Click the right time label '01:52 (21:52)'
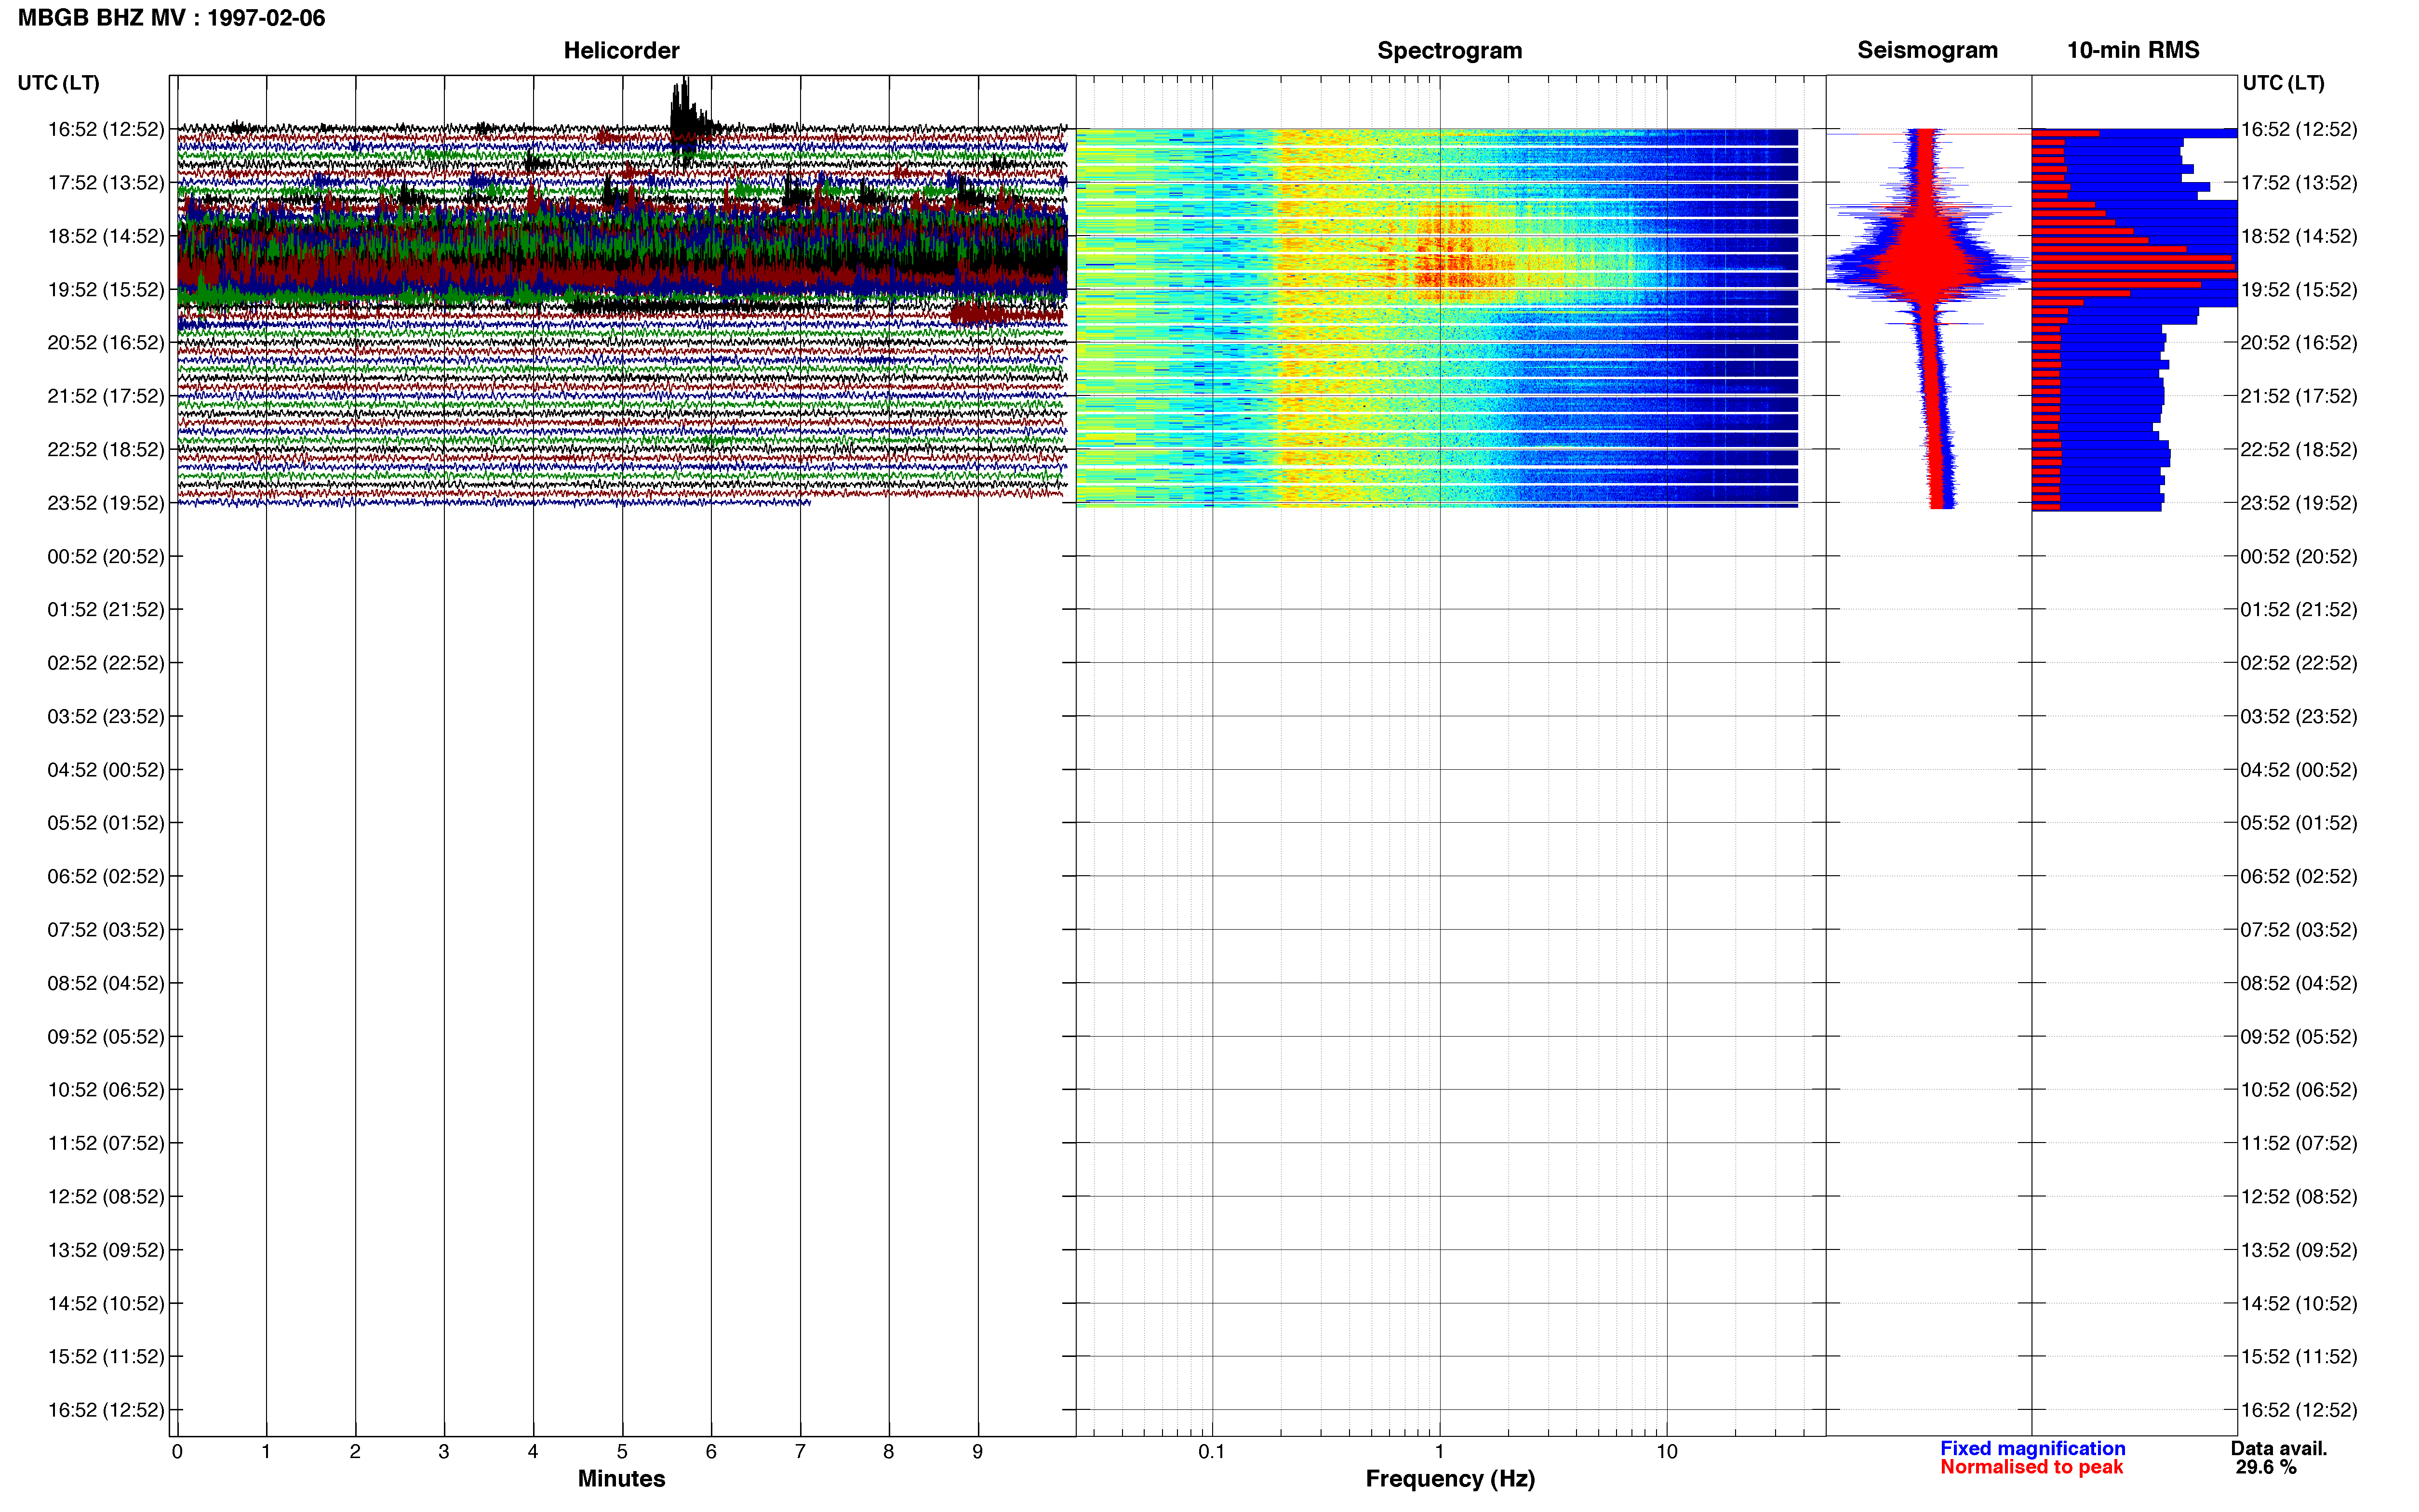2419x1512 pixels. point(2299,609)
